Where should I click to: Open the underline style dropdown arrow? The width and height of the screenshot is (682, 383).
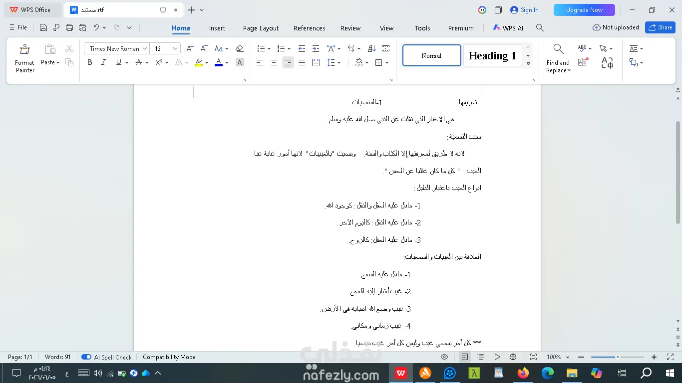coord(127,62)
